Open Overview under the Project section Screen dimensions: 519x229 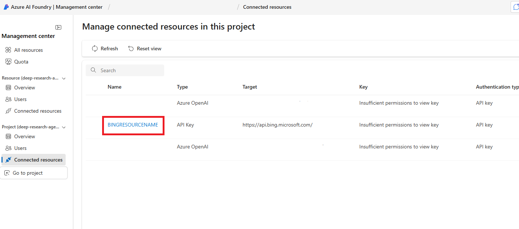(24, 136)
